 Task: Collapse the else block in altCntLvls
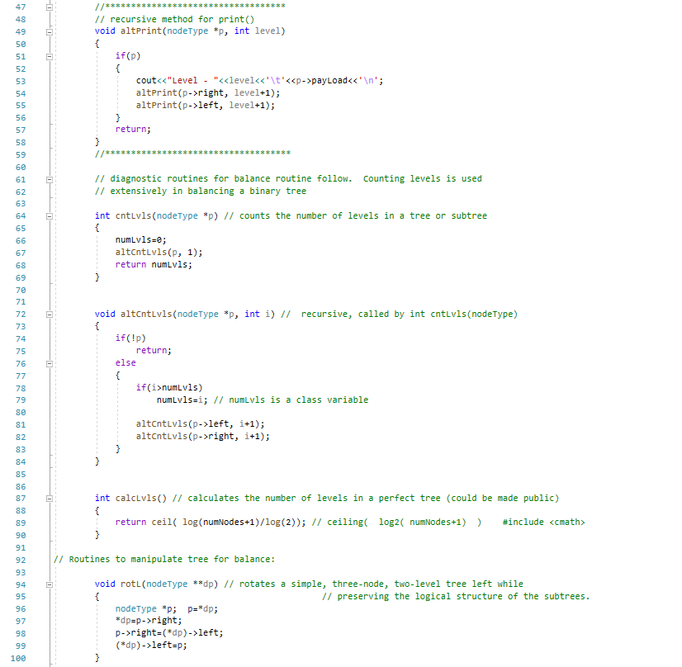pos(51,362)
